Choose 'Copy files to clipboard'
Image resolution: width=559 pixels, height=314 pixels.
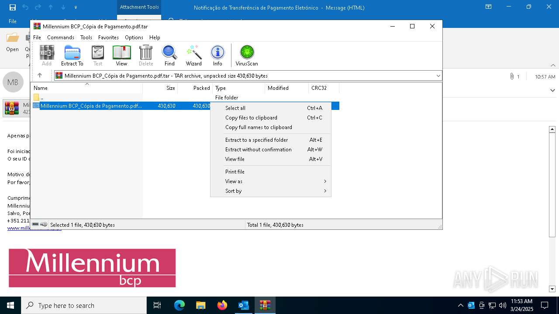271,118
